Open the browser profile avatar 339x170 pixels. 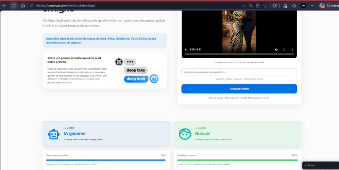[303, 5]
